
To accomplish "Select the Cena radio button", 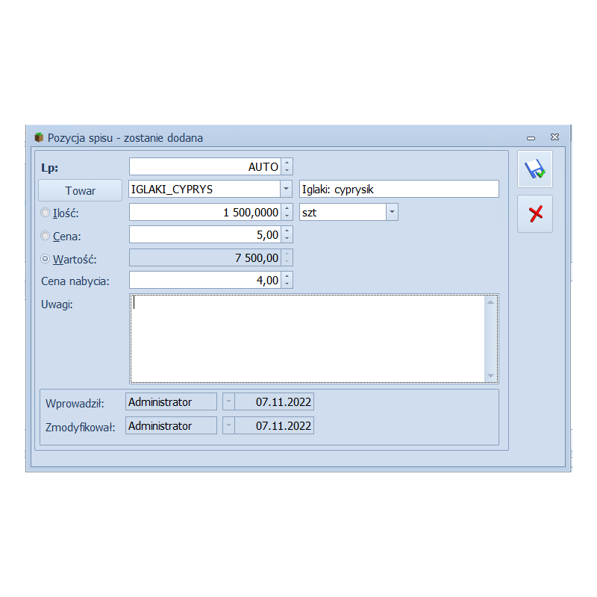I will point(46,236).
